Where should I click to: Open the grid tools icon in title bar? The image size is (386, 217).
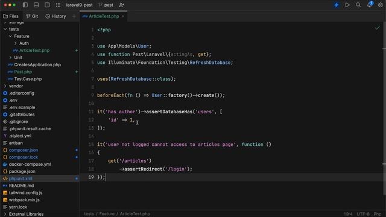pos(58,5)
